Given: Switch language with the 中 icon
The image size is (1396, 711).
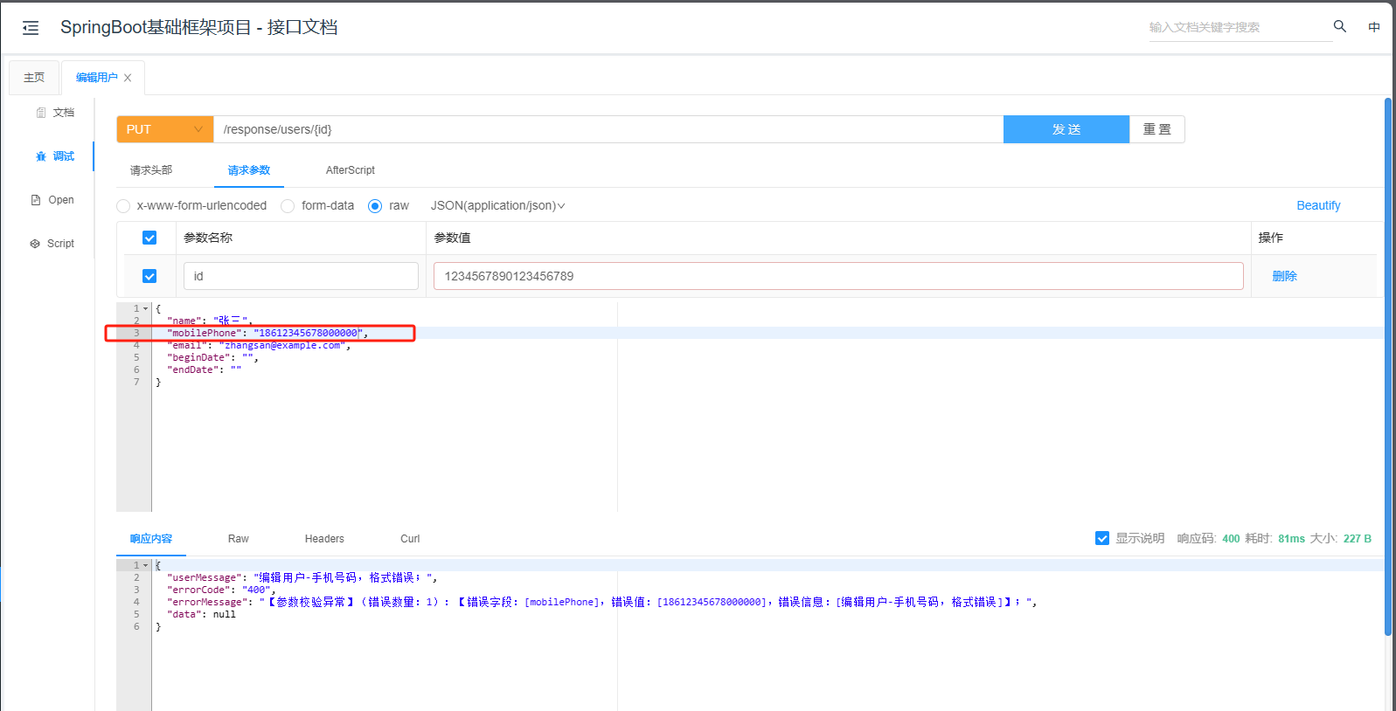Looking at the screenshot, I should (1374, 27).
